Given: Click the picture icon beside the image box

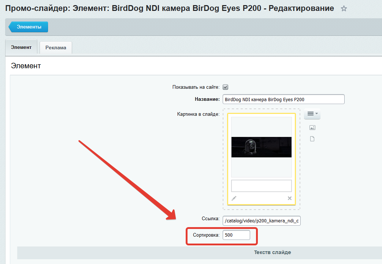Looking at the screenshot, I should [312, 128].
